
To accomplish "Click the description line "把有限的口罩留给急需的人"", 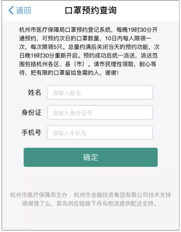I will pos(69,73).
